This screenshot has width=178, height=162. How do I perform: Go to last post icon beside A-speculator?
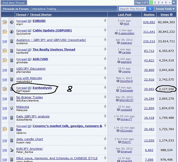click(x=116, y=33)
